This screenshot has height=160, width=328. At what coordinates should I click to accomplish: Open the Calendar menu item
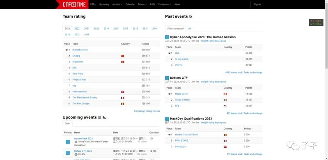pyautogui.click(x=130, y=5)
